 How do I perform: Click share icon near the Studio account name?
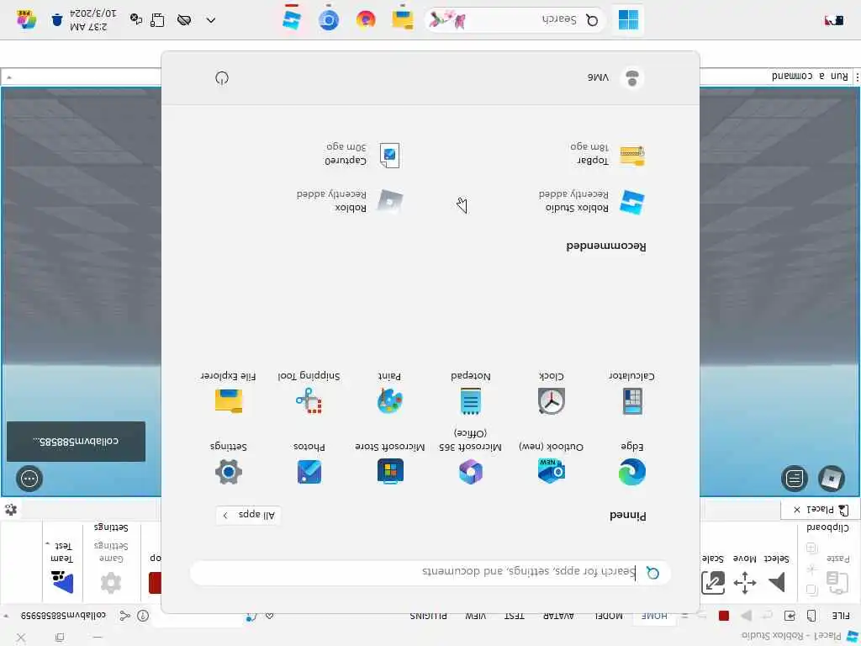point(124,616)
